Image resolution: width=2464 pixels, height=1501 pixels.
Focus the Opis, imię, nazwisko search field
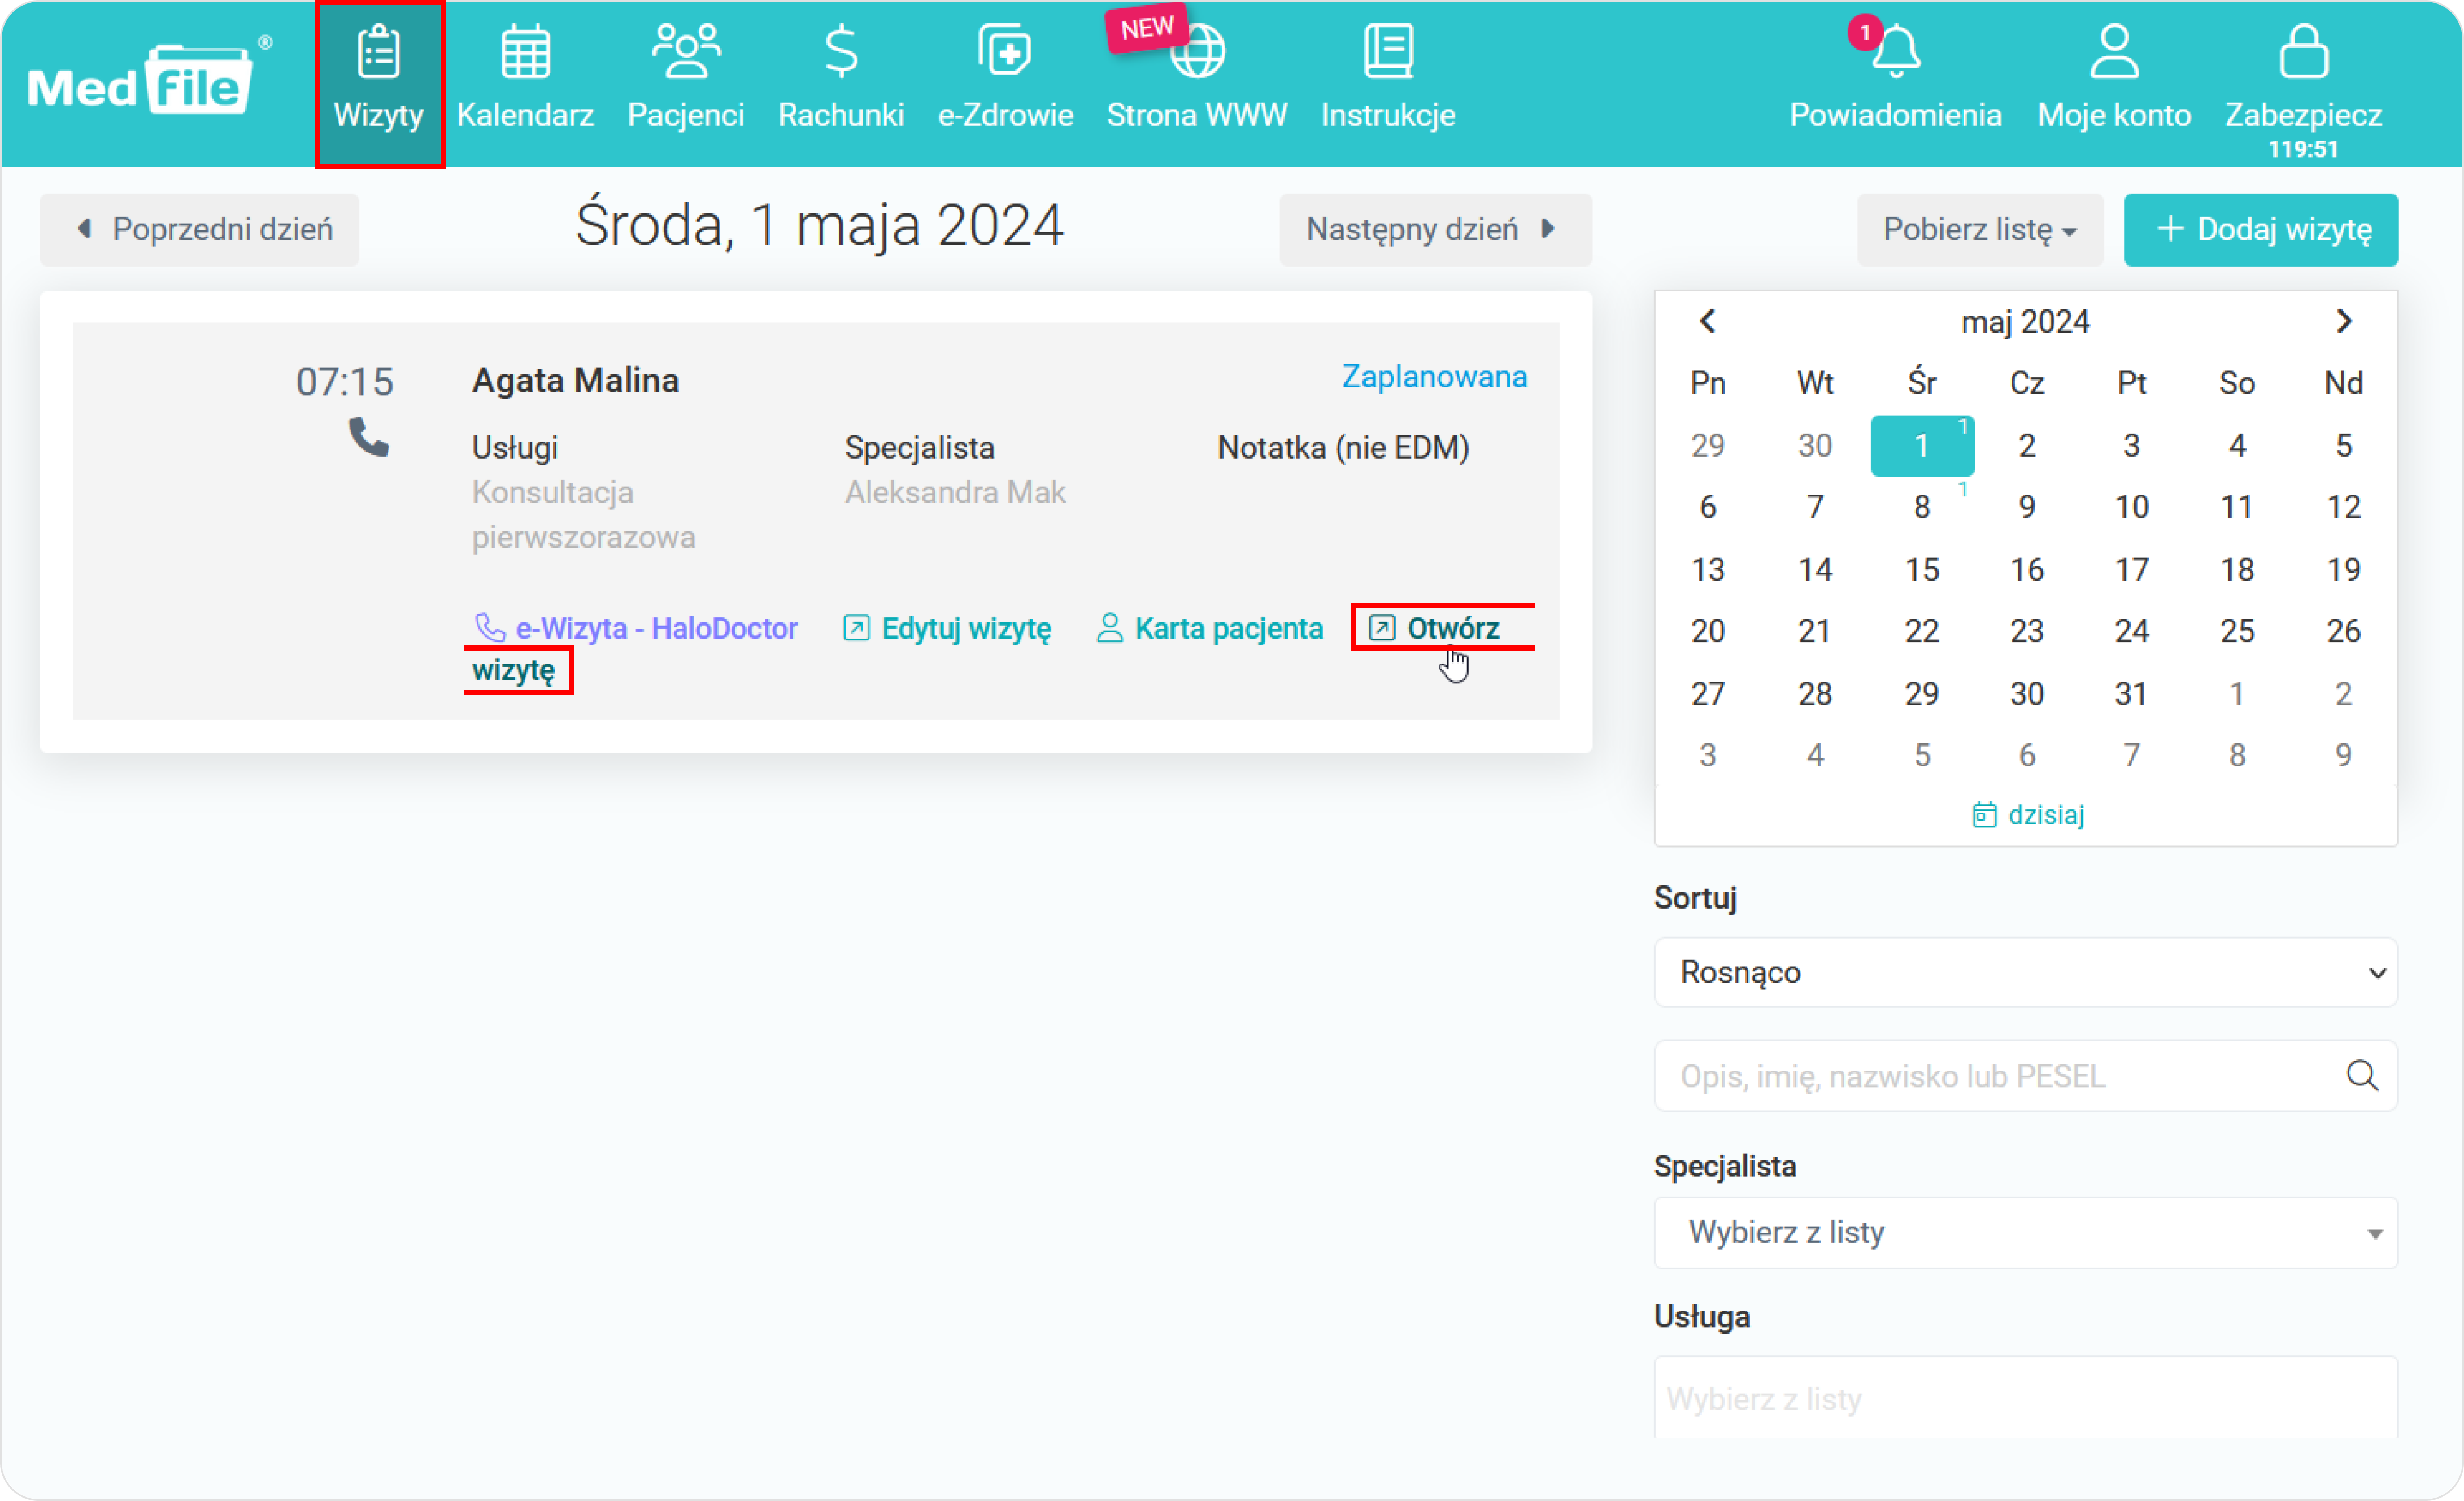pyautogui.click(x=2025, y=1076)
